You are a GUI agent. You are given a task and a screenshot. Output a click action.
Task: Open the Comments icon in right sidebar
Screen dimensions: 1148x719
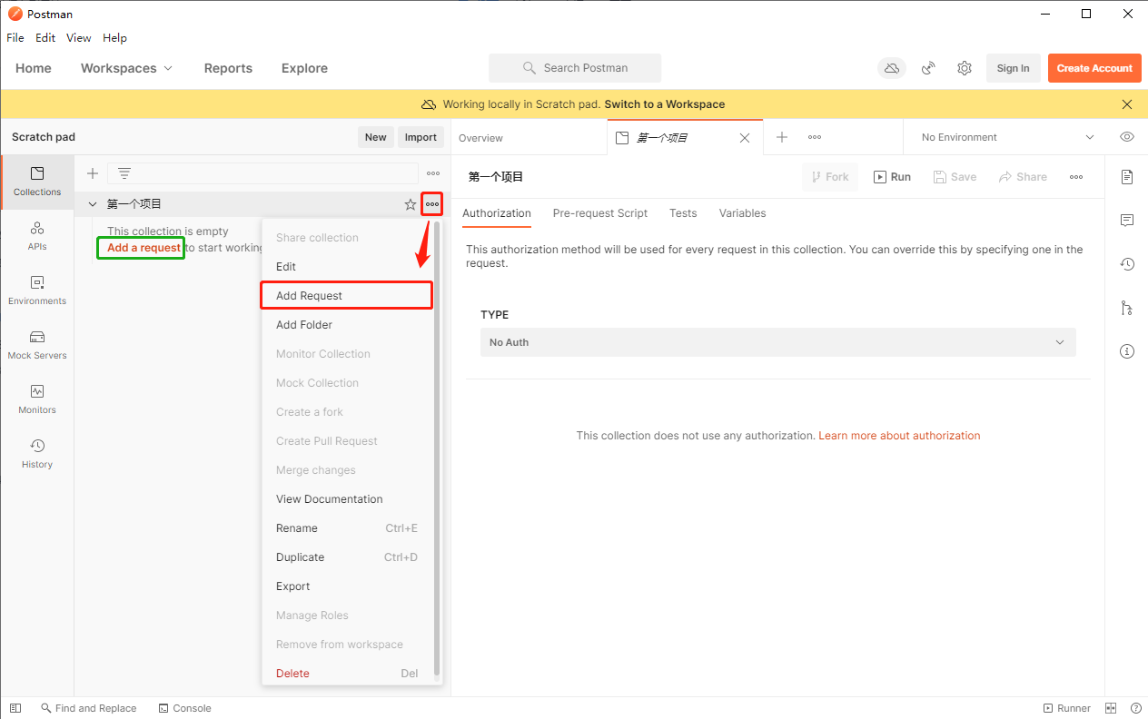pos(1127,221)
